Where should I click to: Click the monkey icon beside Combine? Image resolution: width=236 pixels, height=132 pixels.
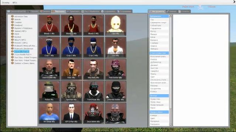[x=12, y=22]
